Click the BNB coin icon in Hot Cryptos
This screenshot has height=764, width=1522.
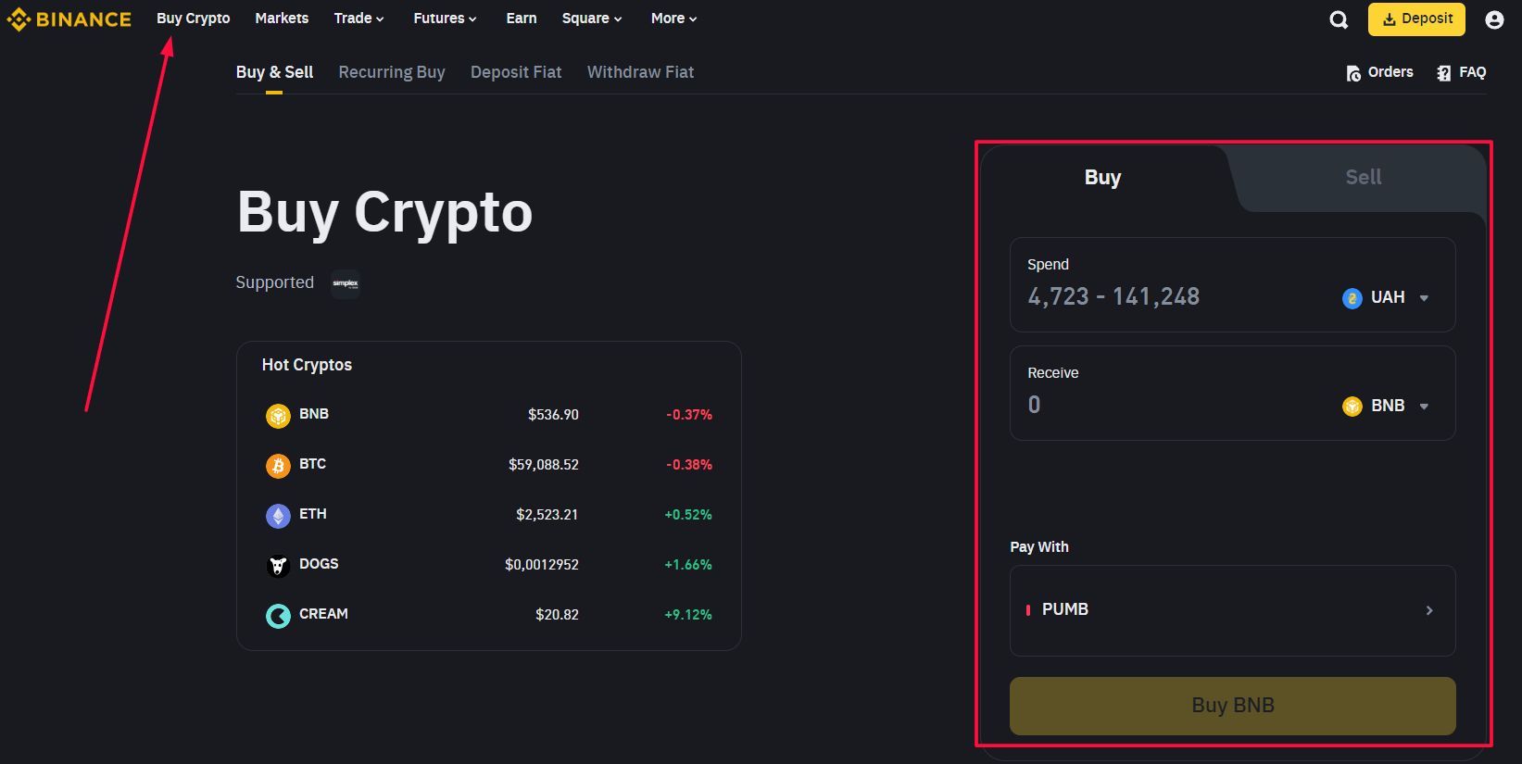(x=278, y=416)
